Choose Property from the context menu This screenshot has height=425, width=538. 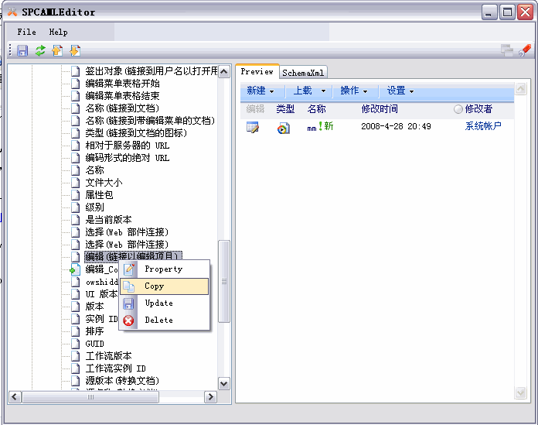164,269
